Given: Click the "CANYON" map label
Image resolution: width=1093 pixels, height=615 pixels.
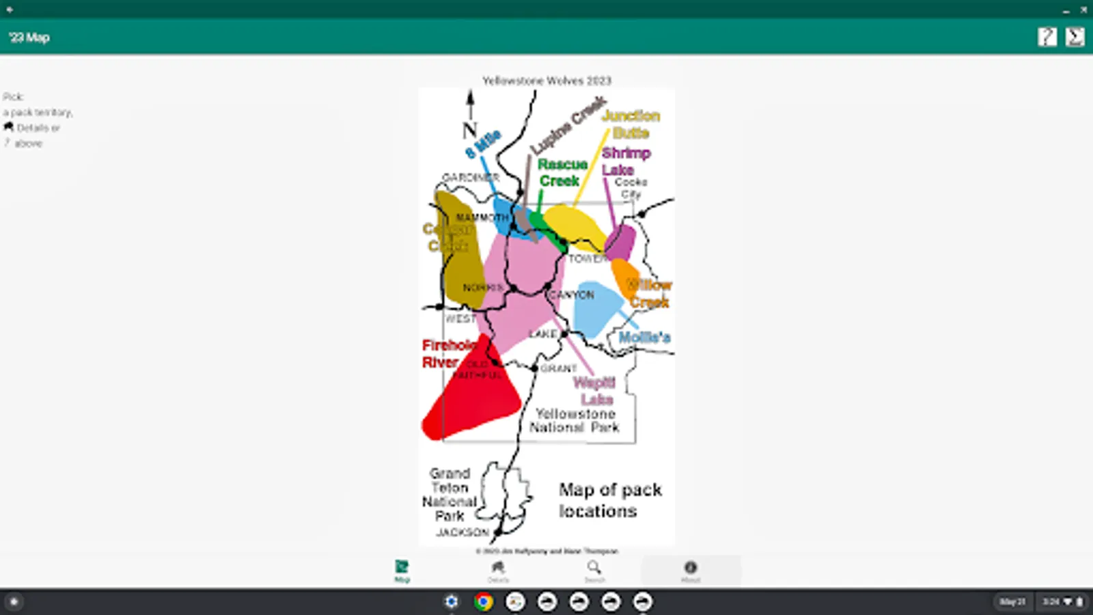Looking at the screenshot, I should click(572, 295).
